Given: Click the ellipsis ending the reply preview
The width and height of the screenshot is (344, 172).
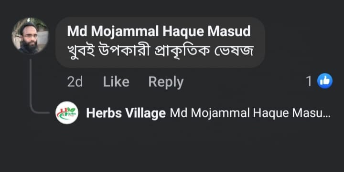Looking at the screenshot, I should [327, 116].
